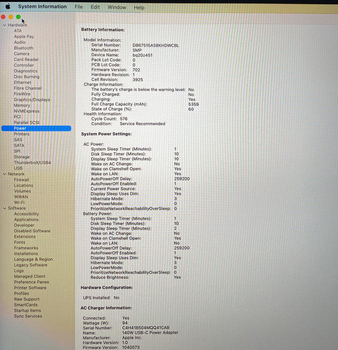Select Developer under Software
This screenshot has width=338, height=350.
click(x=24, y=225)
